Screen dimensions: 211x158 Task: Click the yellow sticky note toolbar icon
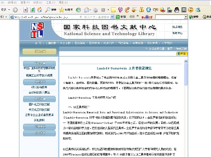click(x=113, y=10)
